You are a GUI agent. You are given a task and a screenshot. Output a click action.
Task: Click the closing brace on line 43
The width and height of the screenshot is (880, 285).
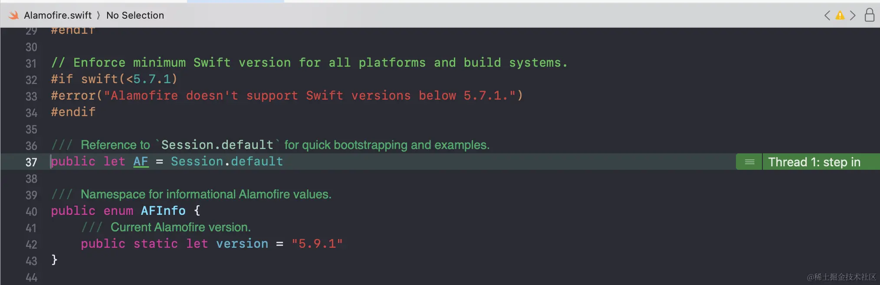(x=54, y=260)
